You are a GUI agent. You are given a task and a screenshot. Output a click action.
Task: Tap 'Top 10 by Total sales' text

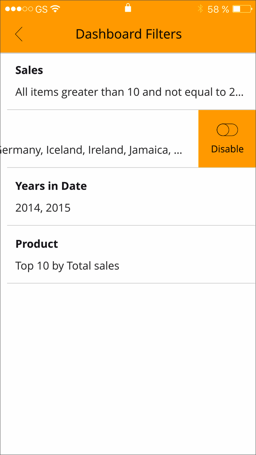click(67, 265)
